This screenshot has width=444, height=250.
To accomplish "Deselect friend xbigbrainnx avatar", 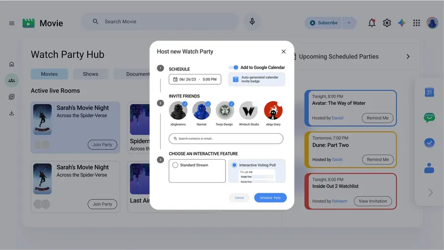I will 178,110.
